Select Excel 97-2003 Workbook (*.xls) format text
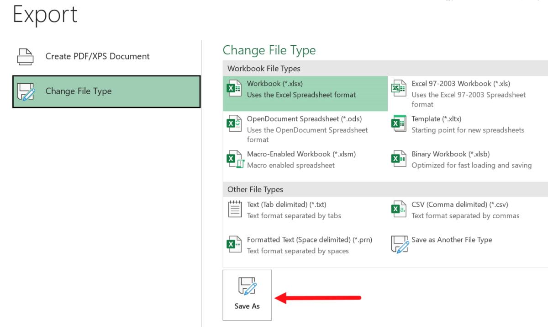The height and width of the screenshot is (327, 548). [461, 84]
